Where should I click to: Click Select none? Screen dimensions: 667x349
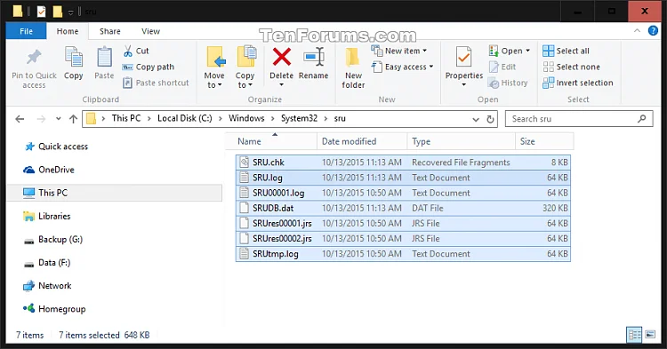[x=571, y=67]
